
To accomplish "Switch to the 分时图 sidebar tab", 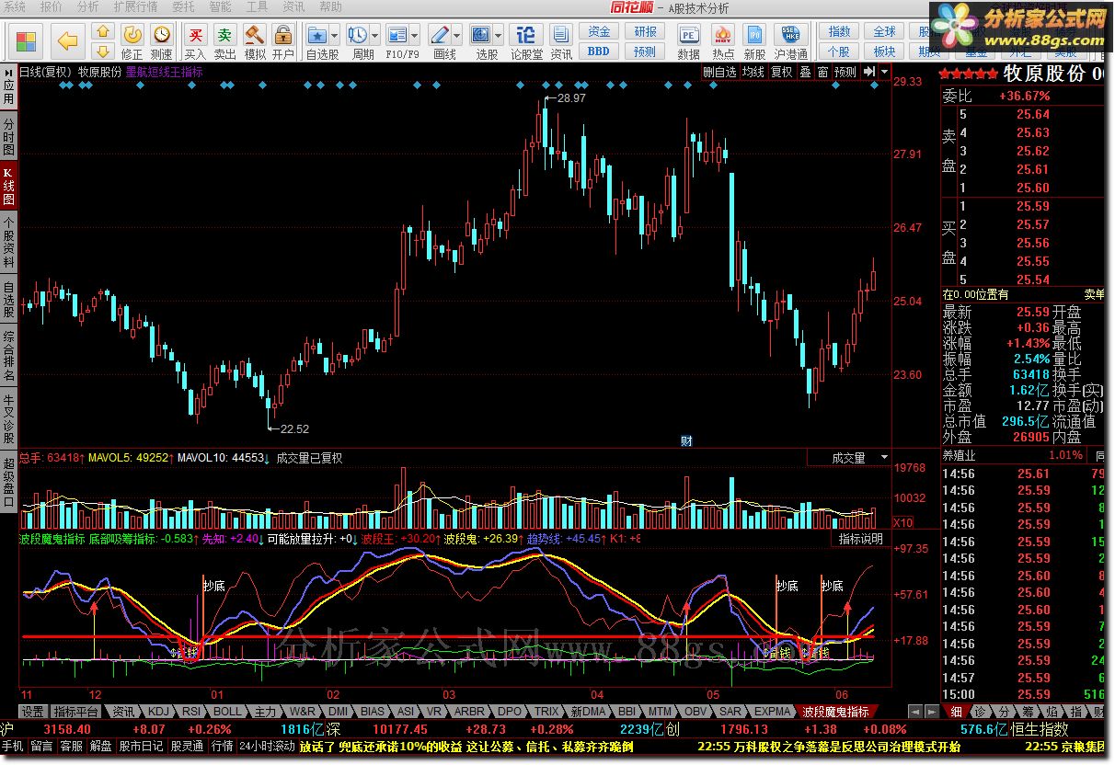I will (8, 137).
